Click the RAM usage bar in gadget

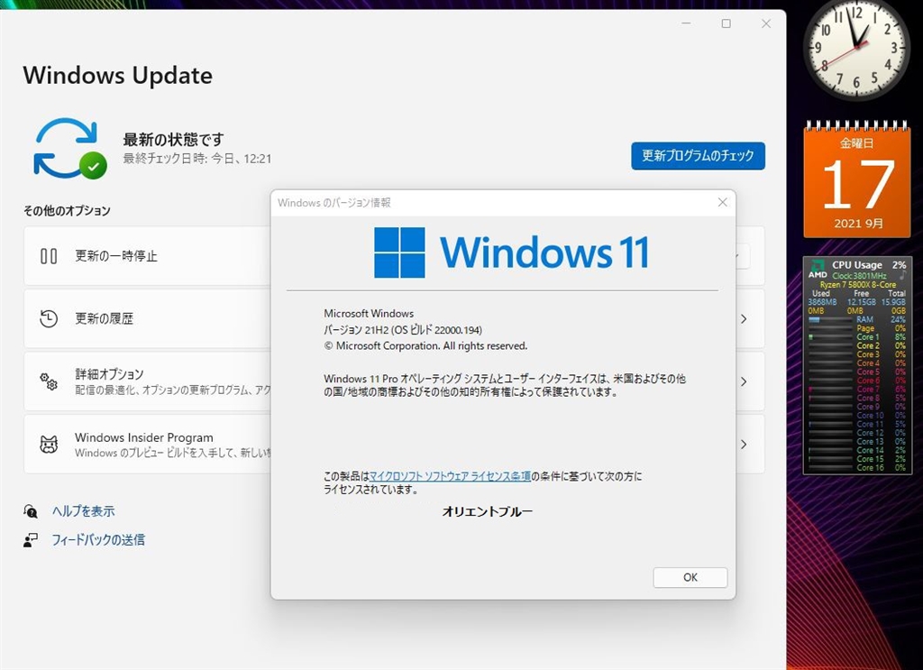pos(830,320)
